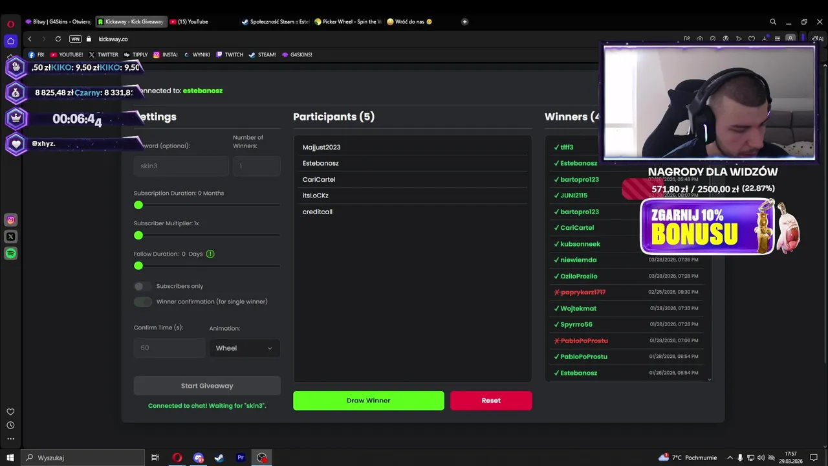Reload the kickaway.co page
This screenshot has width=828, height=466.
tap(58, 39)
